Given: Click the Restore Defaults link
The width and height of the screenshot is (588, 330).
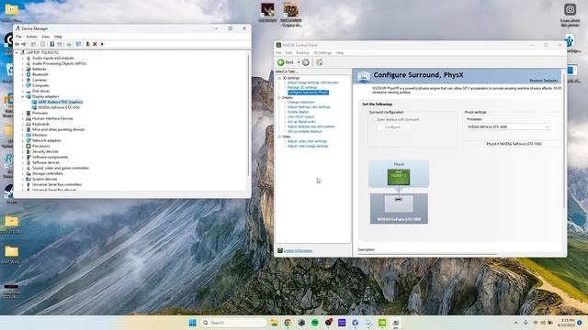Looking at the screenshot, I should 544,81.
